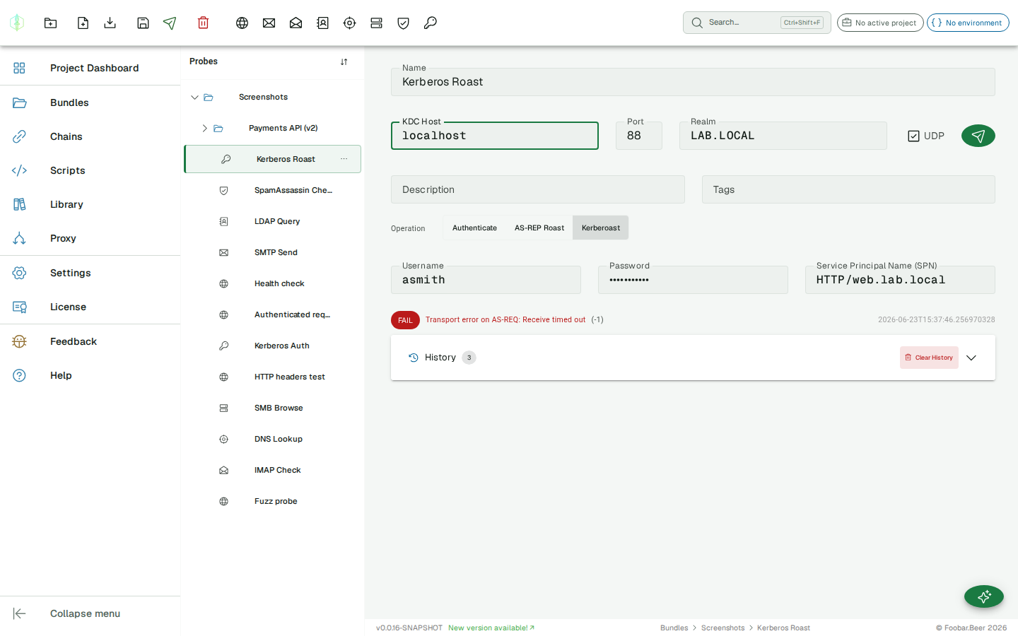Click the globe HTTP probe toolbar icon
The width and height of the screenshot is (1018, 636).
(x=242, y=23)
